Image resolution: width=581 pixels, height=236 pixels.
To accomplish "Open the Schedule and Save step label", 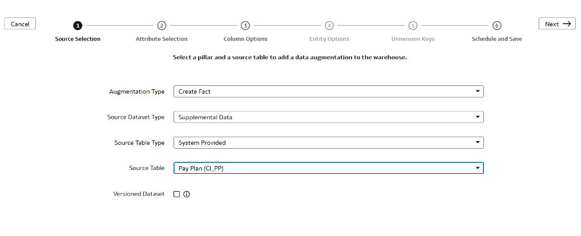I will [497, 39].
